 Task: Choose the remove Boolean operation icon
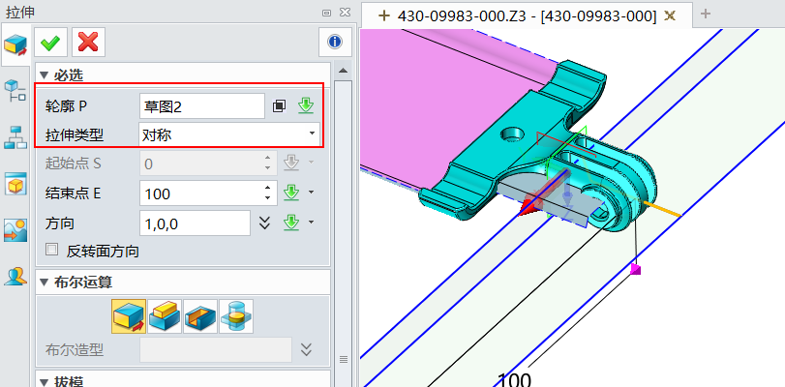200,315
